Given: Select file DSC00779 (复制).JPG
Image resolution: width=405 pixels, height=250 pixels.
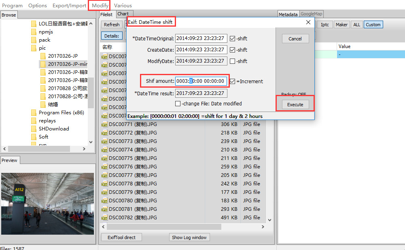Looking at the screenshot, I should point(133,192).
